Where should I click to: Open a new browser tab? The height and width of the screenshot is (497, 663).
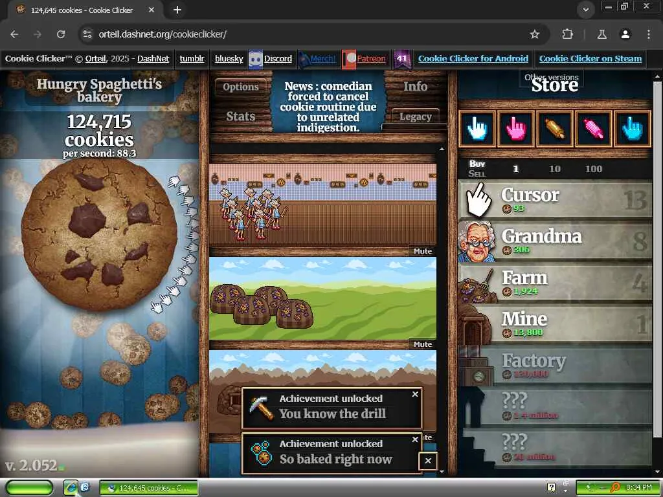[x=177, y=10]
